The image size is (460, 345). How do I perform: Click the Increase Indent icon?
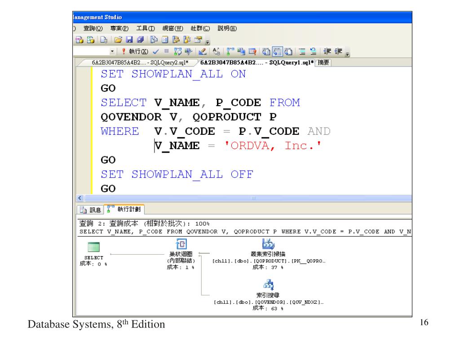[339, 52]
